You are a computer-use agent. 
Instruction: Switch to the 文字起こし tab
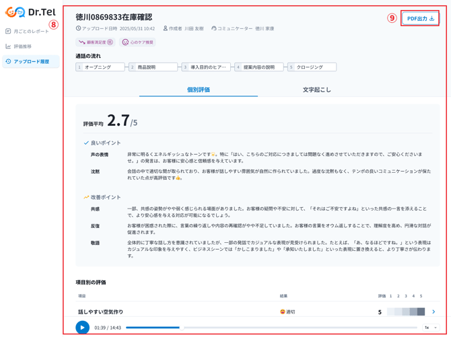point(316,89)
